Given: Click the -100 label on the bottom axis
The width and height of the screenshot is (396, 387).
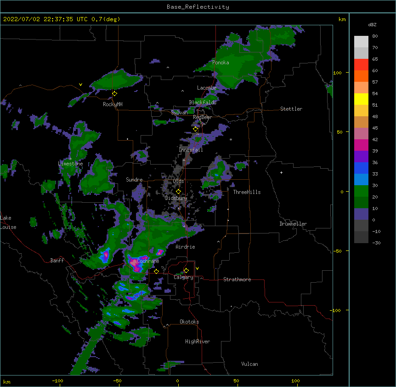Looking at the screenshot, I should coord(57,381).
